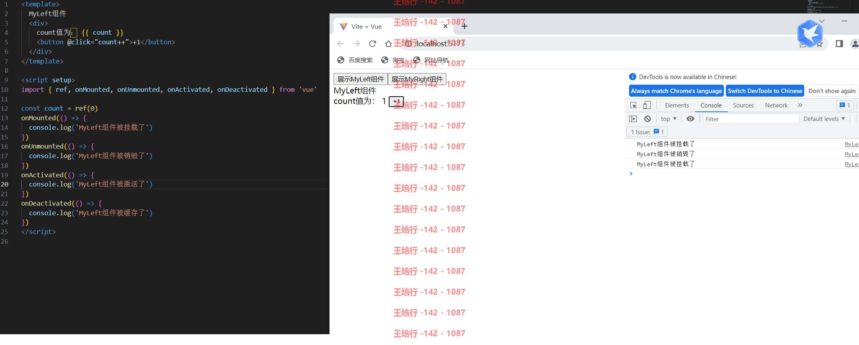Click Switch DevTools to Chinese

tap(765, 91)
